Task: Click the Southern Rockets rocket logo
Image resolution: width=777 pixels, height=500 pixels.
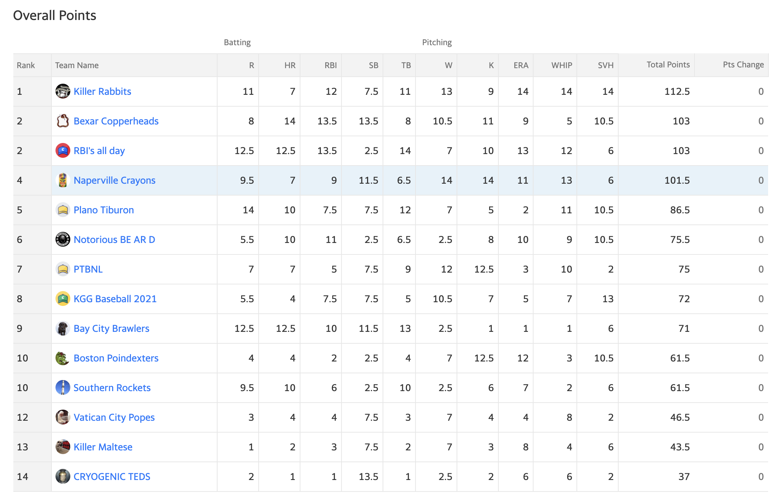Action: click(x=63, y=387)
